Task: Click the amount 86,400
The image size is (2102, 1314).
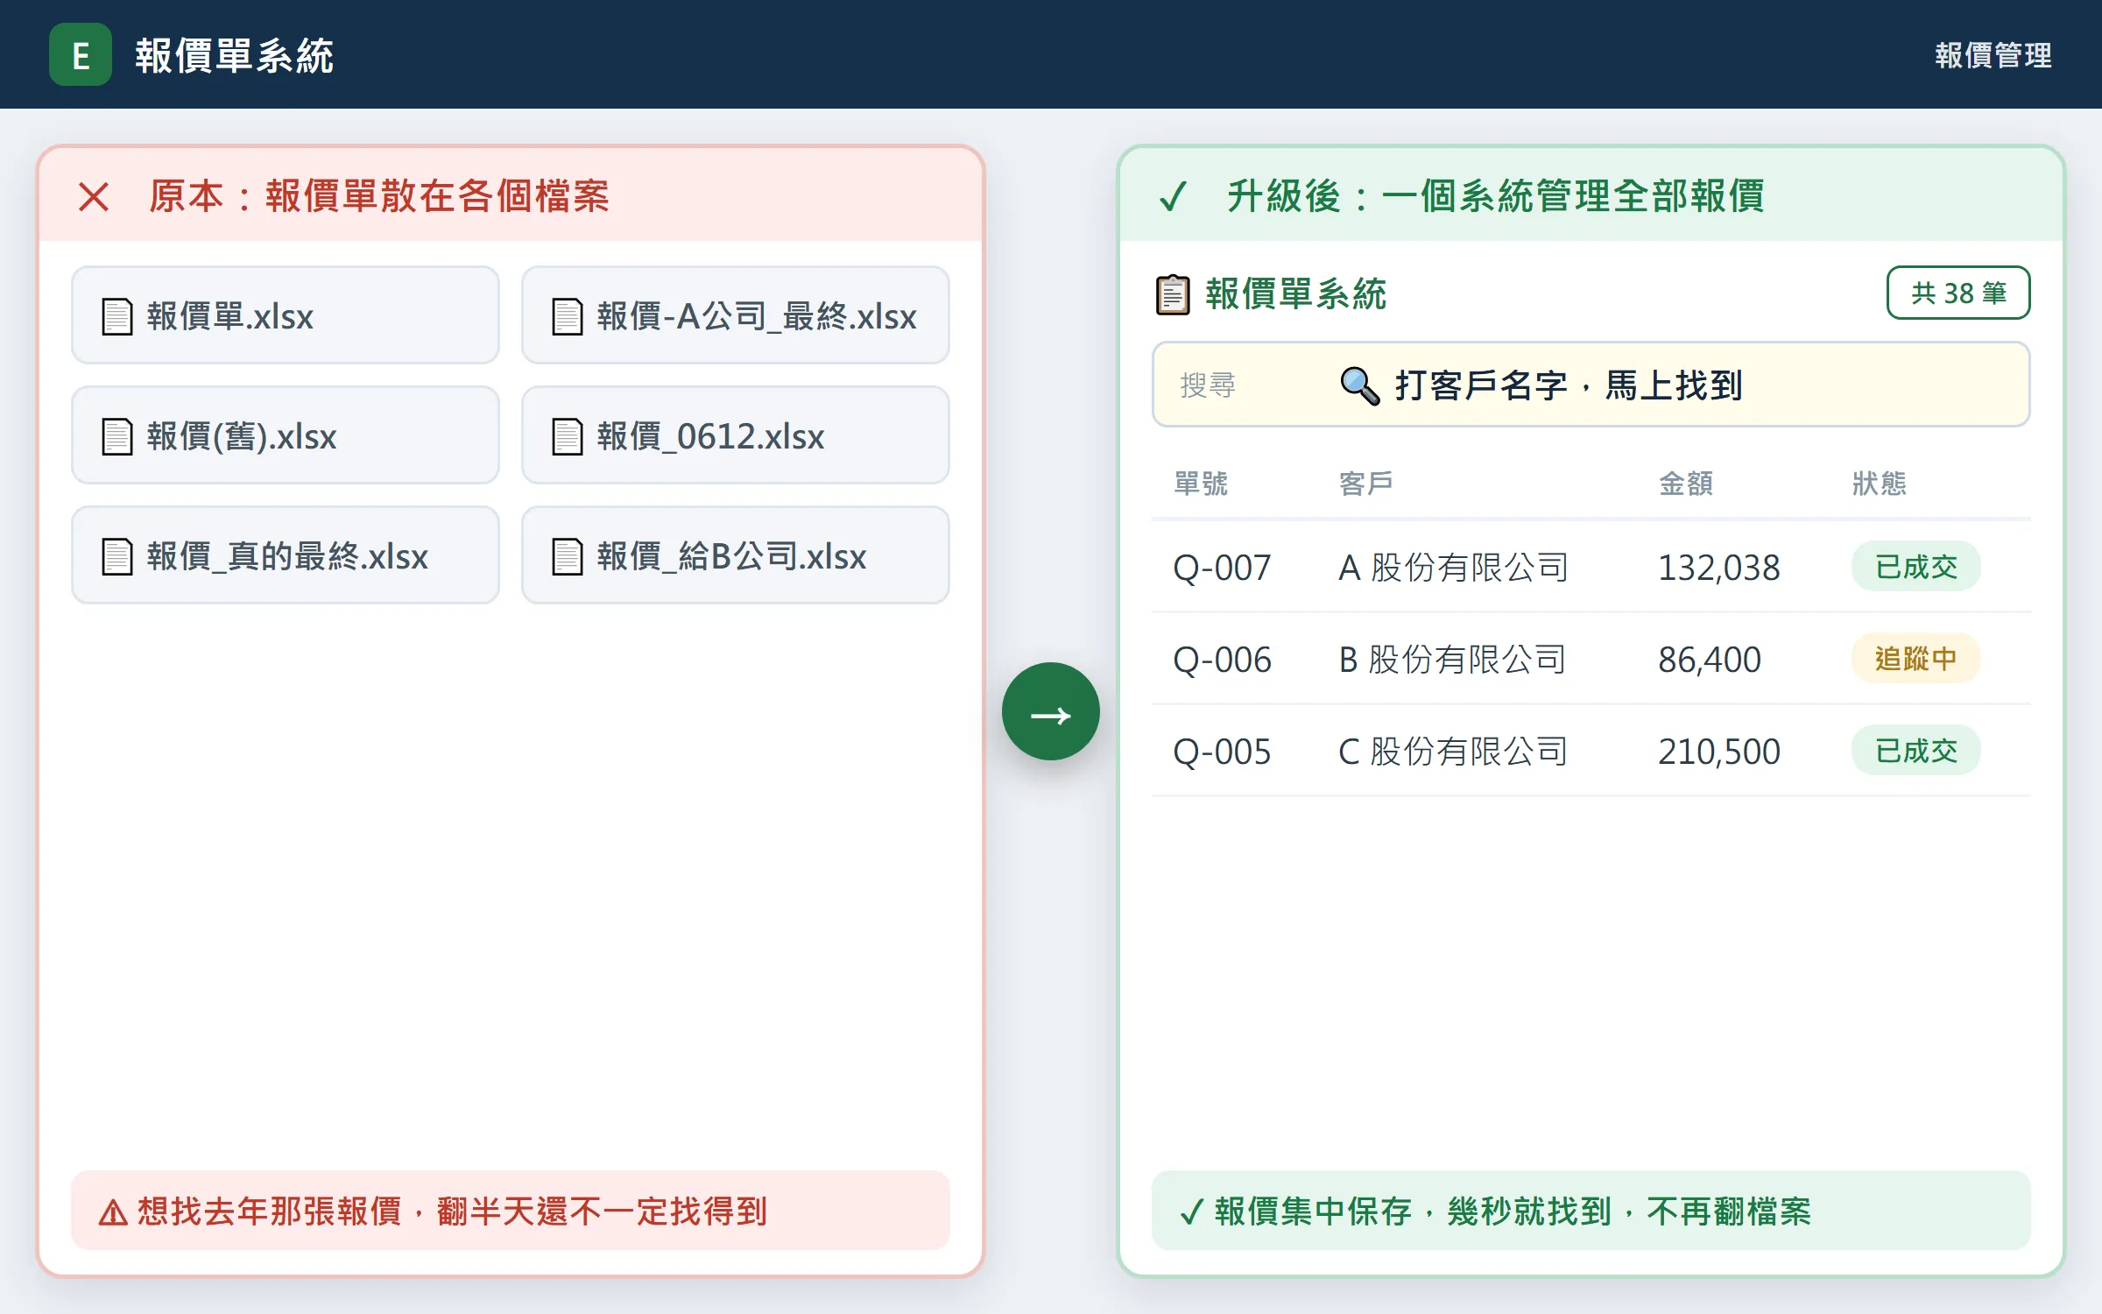Action: (1710, 660)
